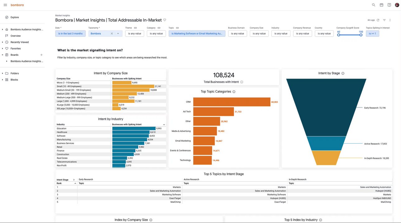
Task: Click link icon beside Topic filter
Action: 177,28
